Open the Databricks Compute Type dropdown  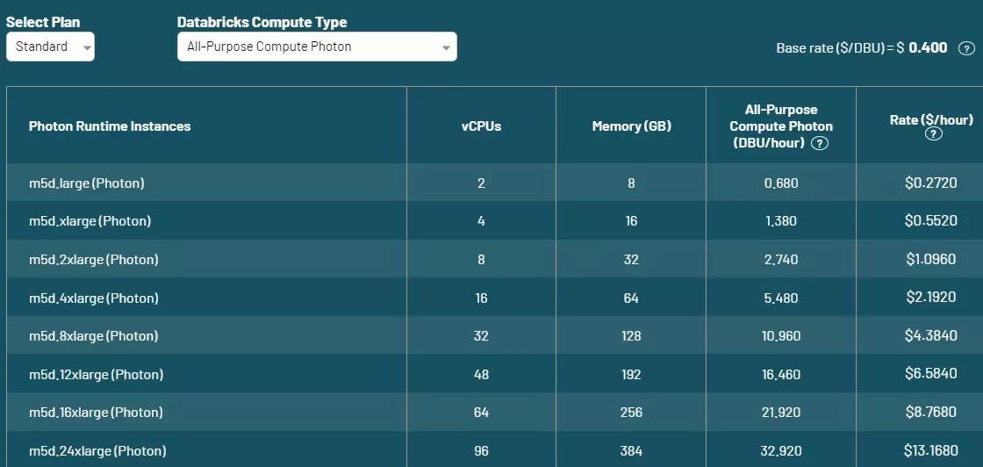[x=317, y=47]
